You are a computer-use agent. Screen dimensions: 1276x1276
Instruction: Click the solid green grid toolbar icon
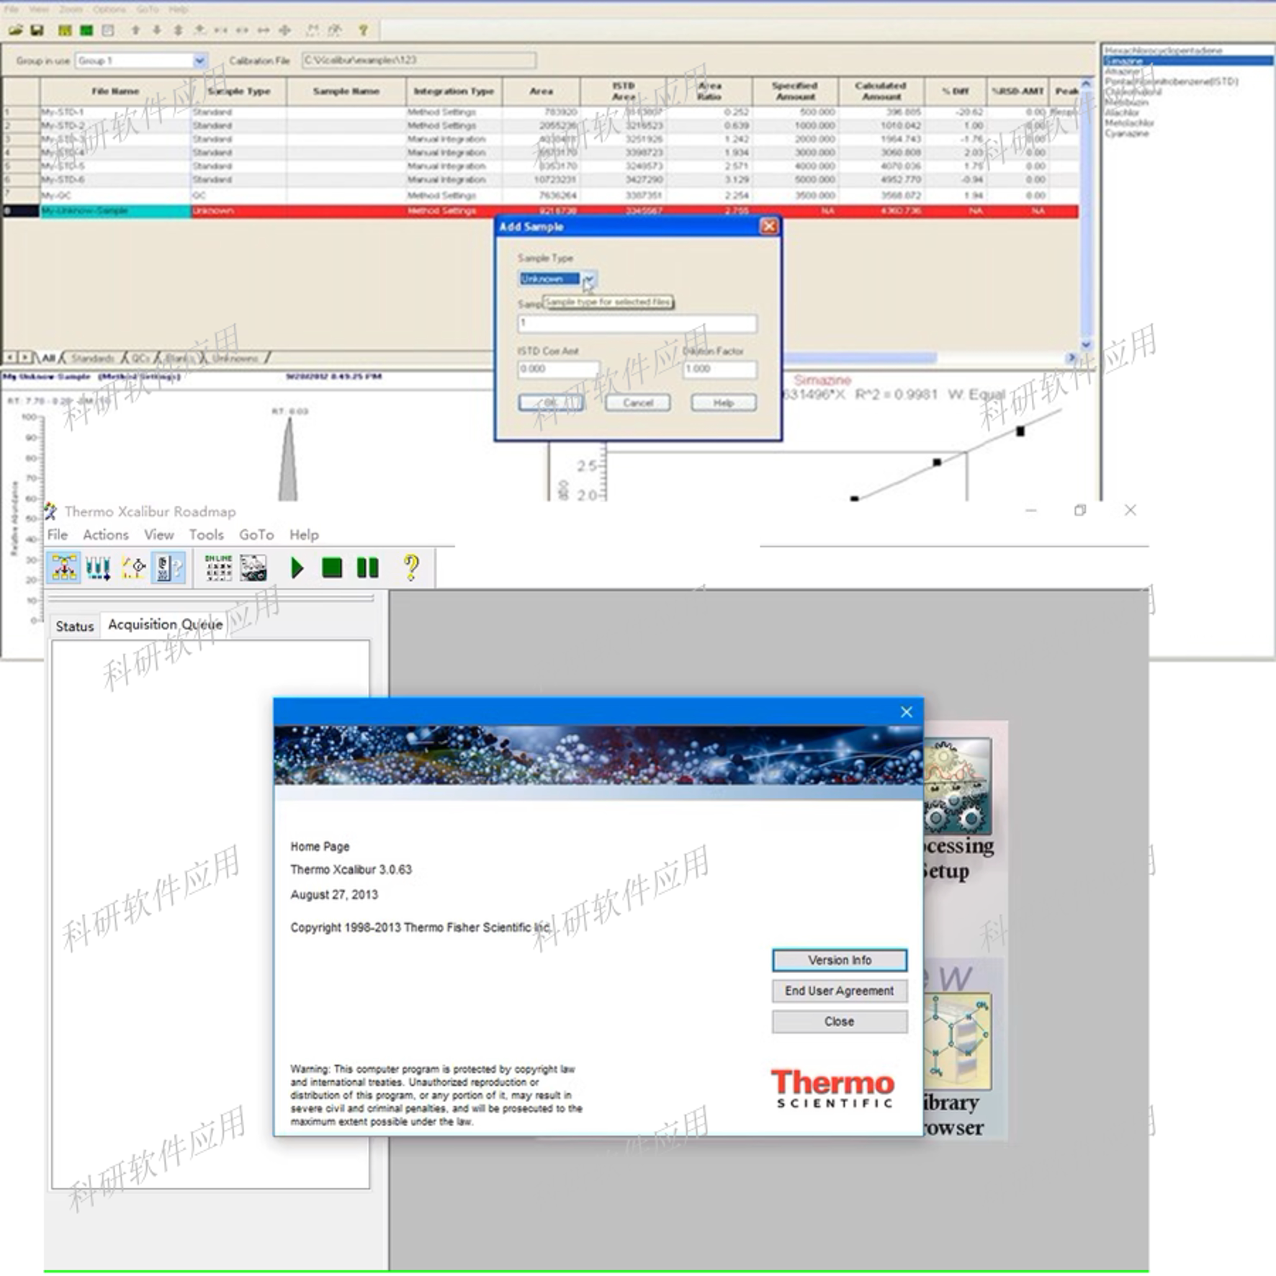pos(86,30)
